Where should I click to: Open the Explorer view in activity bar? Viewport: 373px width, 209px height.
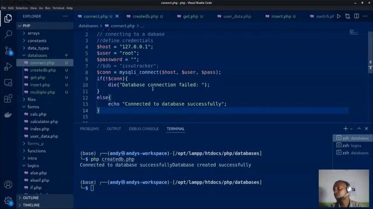click(x=8, y=18)
